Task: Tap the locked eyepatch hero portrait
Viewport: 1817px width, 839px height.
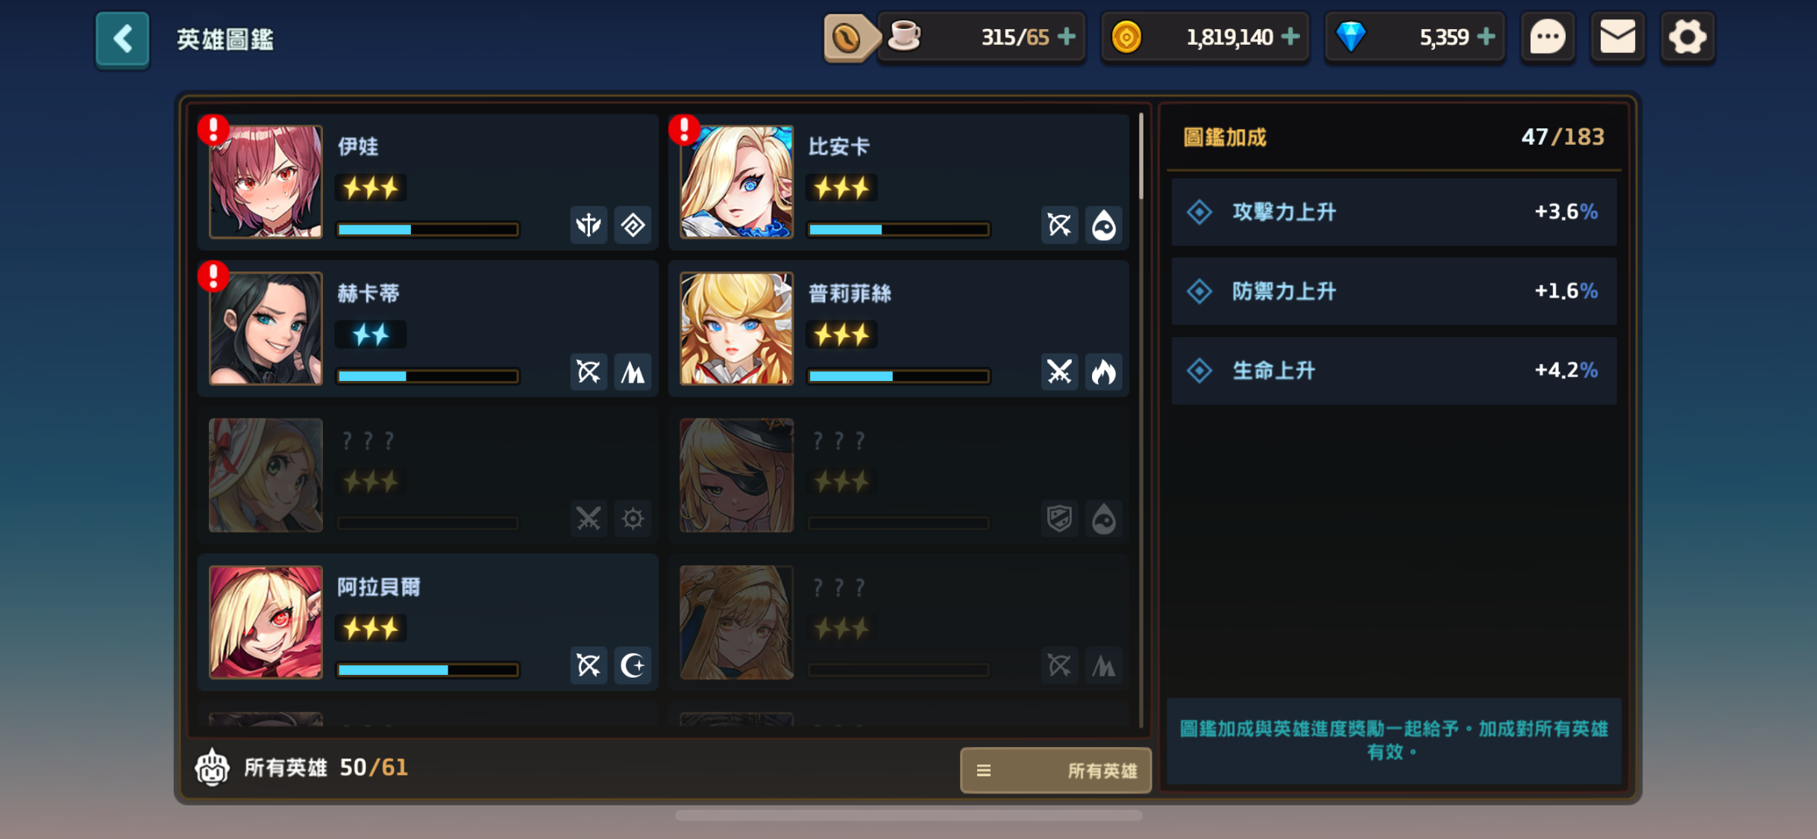Action: click(736, 475)
